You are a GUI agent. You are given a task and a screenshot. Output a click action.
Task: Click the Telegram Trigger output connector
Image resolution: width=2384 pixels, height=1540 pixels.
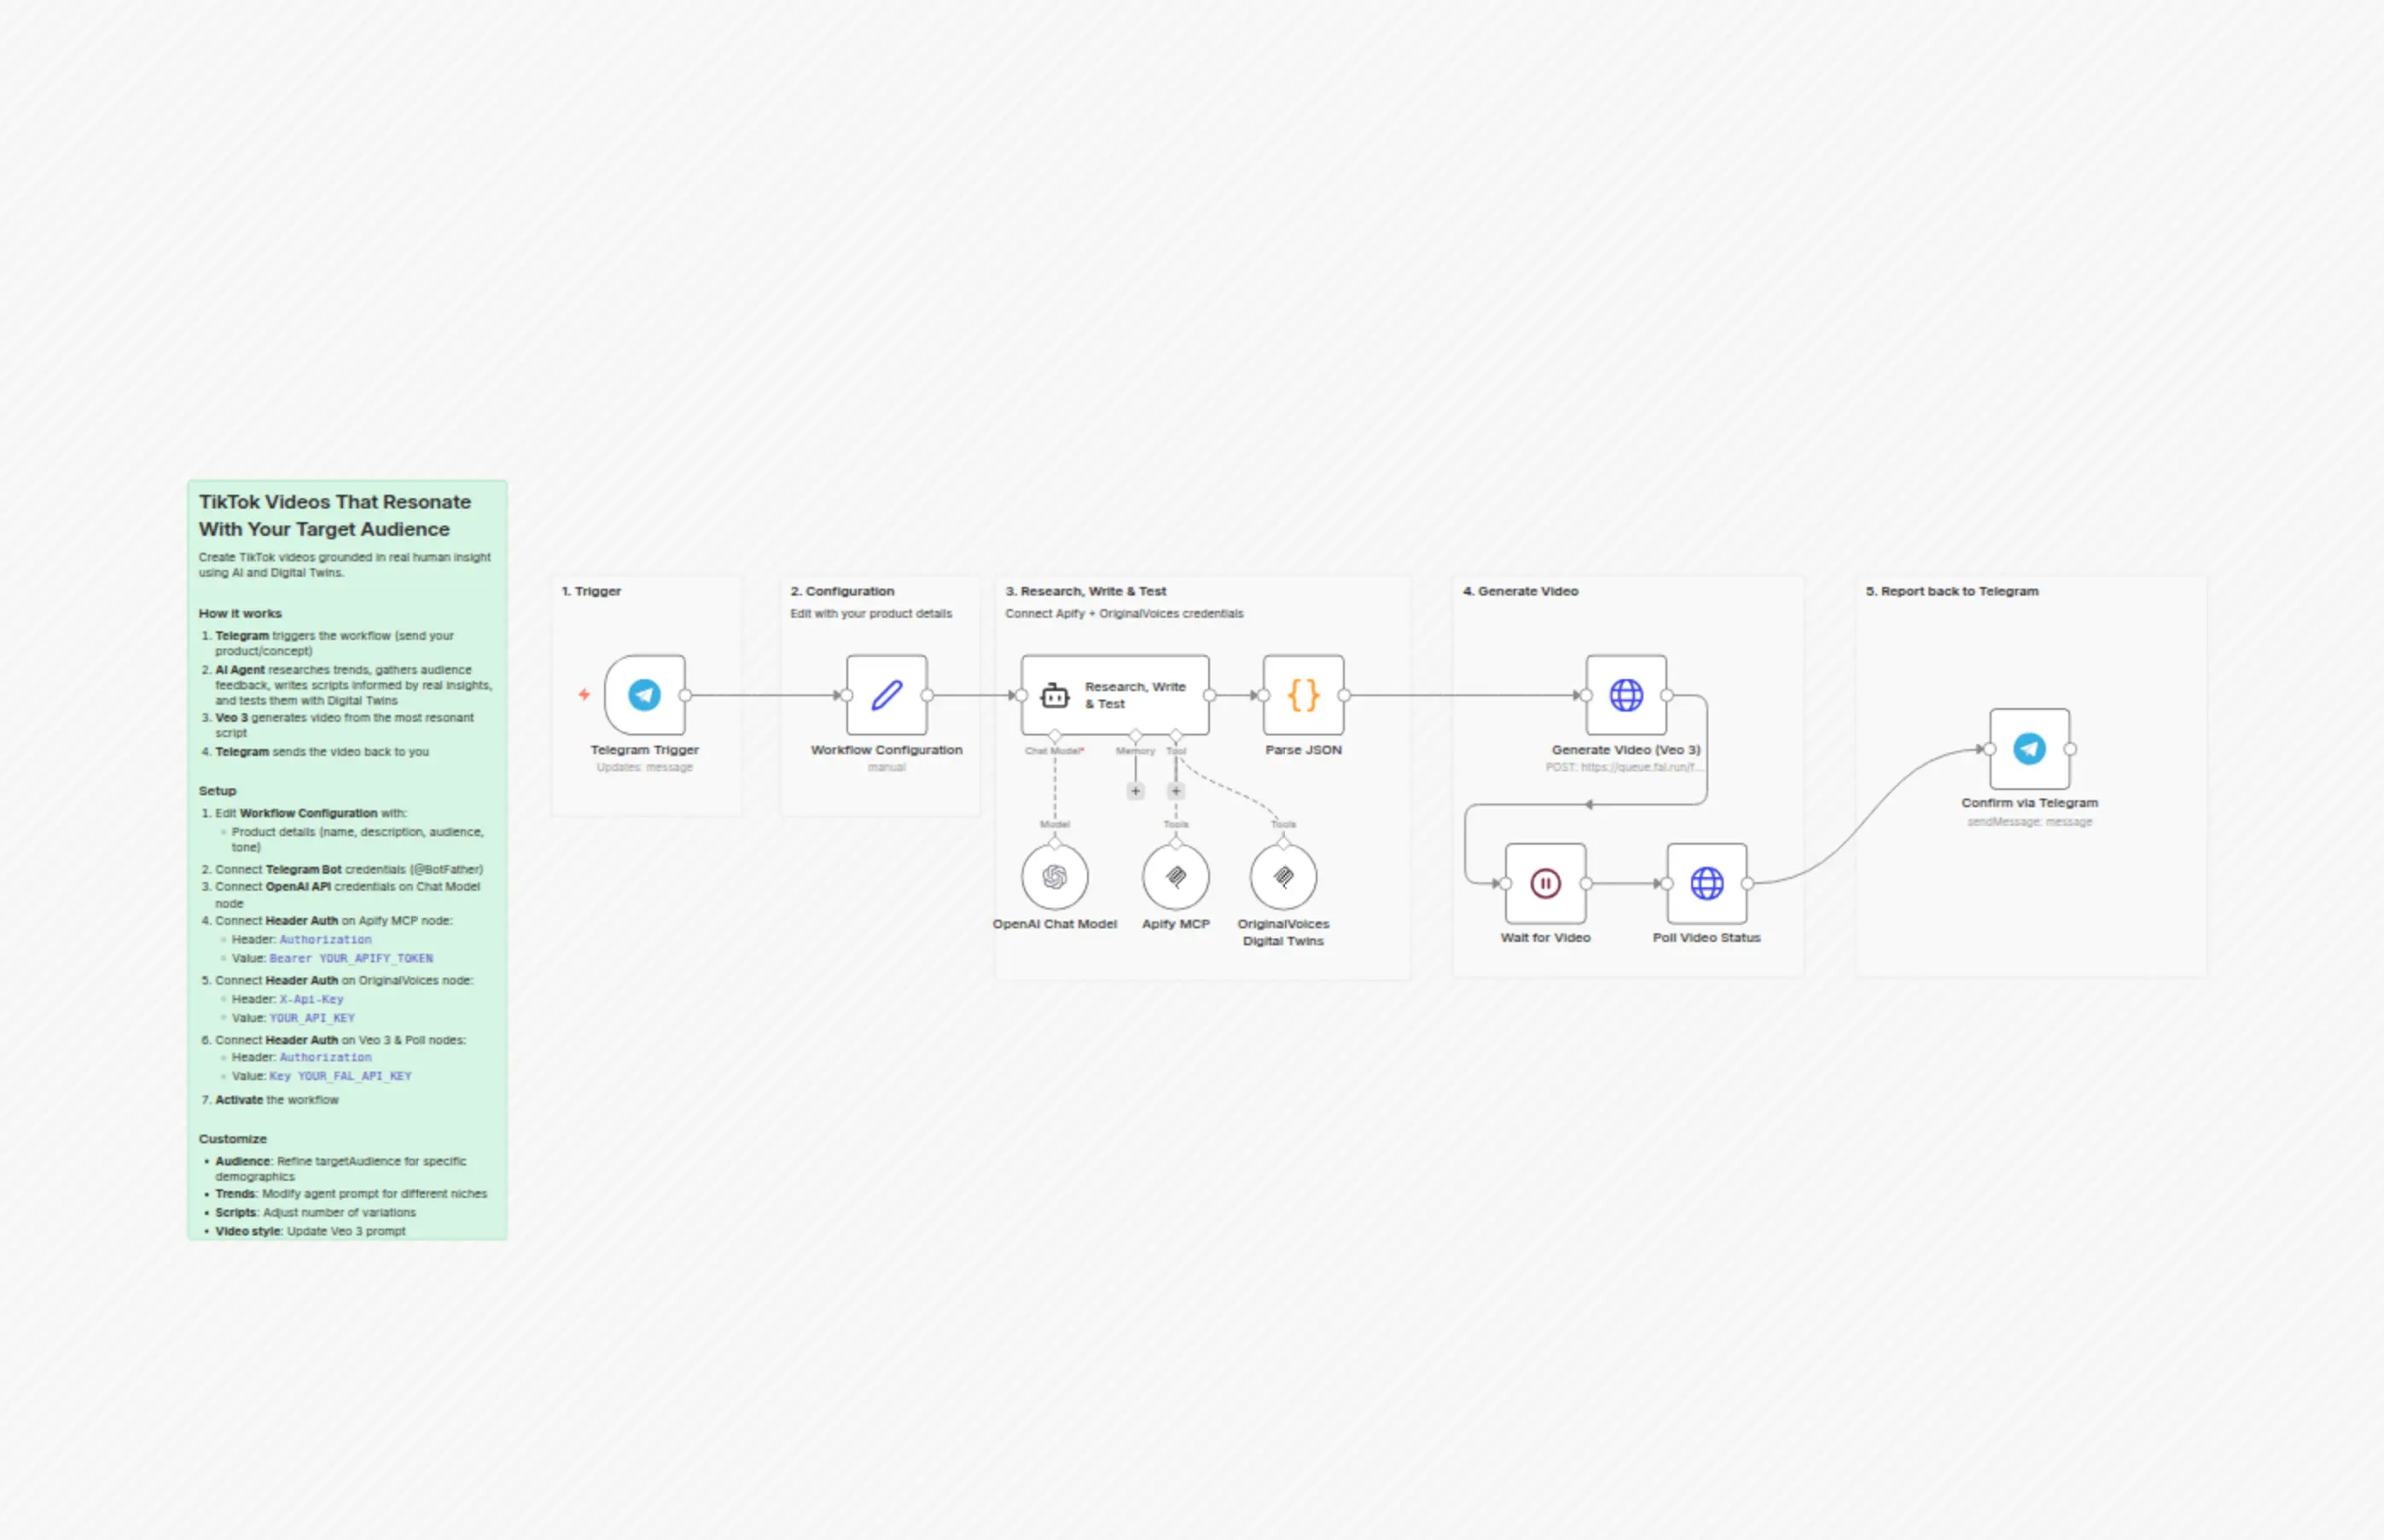click(685, 695)
